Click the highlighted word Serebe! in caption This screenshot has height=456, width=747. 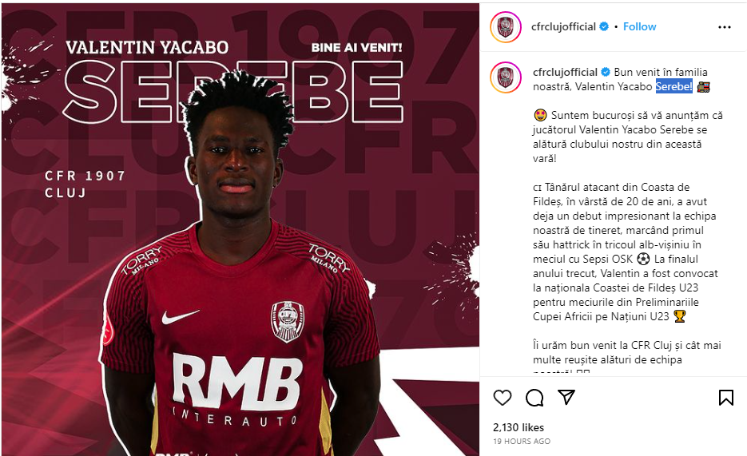(673, 86)
